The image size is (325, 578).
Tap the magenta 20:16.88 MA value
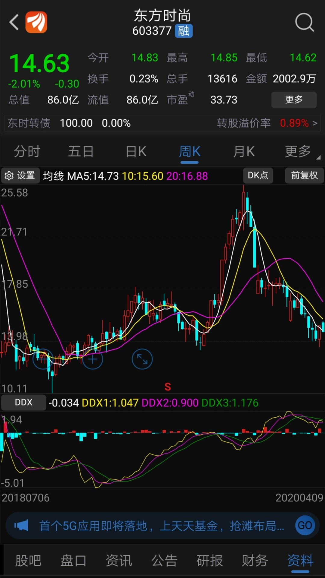click(187, 176)
